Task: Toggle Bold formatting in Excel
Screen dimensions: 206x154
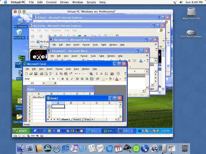Action: click(63, 79)
